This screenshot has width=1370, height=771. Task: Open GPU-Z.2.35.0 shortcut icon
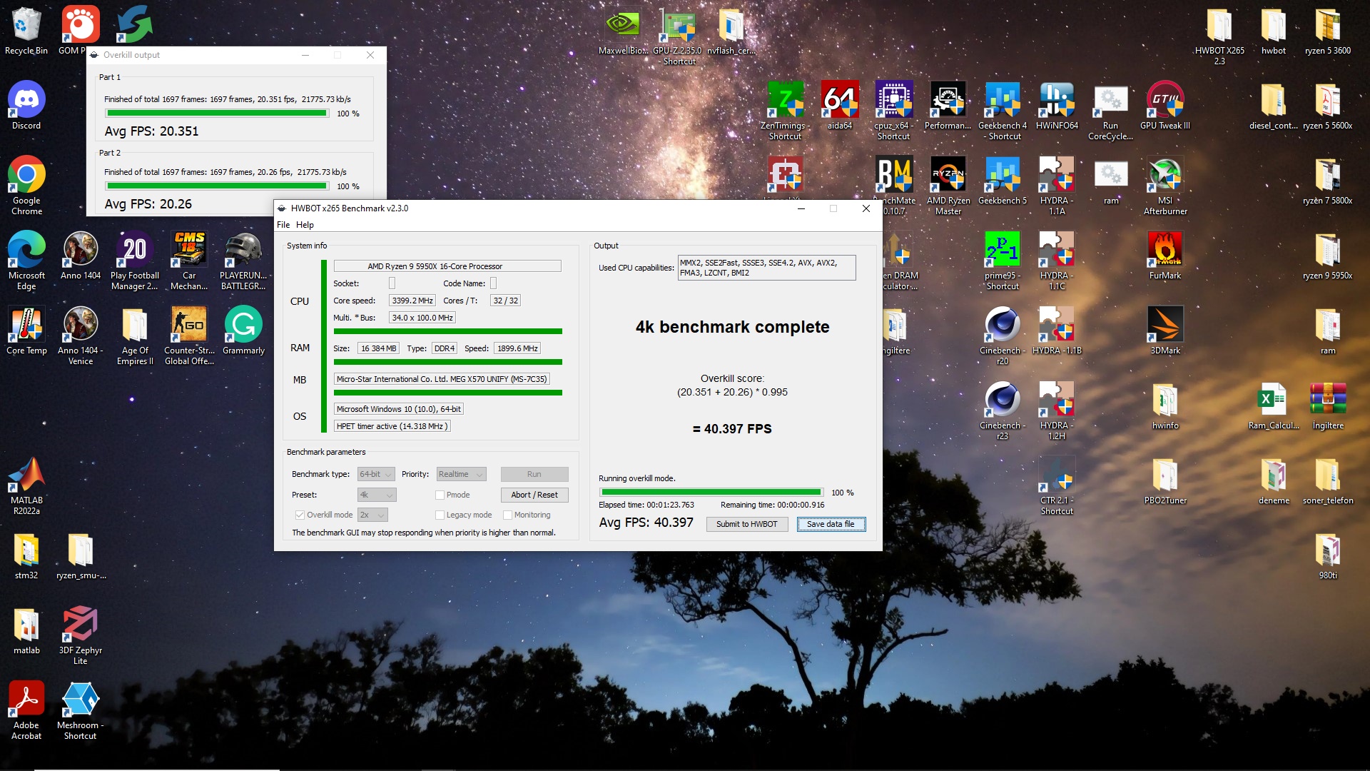click(x=676, y=36)
